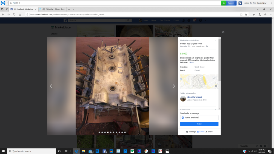The width and height of the screenshot is (274, 154).
Task: Switch to the SiriusXM tab
Action: [55, 9]
